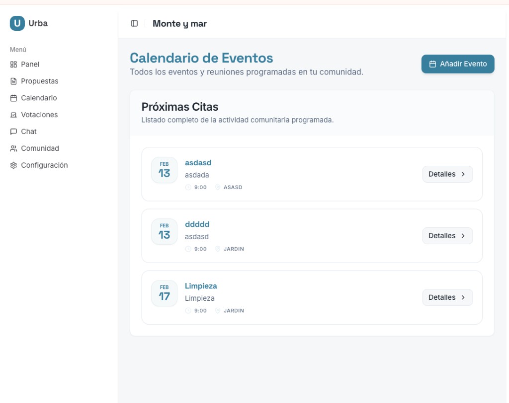Click the Configuración gear icon

tap(14, 166)
